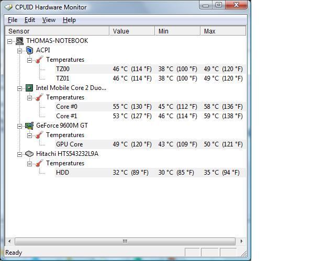The image size is (335, 261).
Task: Collapse the Intel CPU Temperatures group
Action: coord(29,98)
